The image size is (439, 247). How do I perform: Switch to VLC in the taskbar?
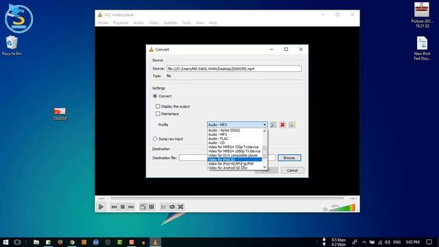pos(156,242)
